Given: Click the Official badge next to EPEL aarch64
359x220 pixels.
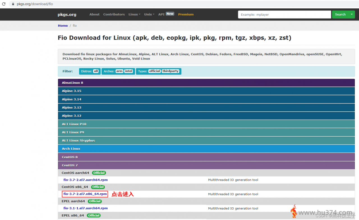Looking at the screenshot, I should point(95,201).
